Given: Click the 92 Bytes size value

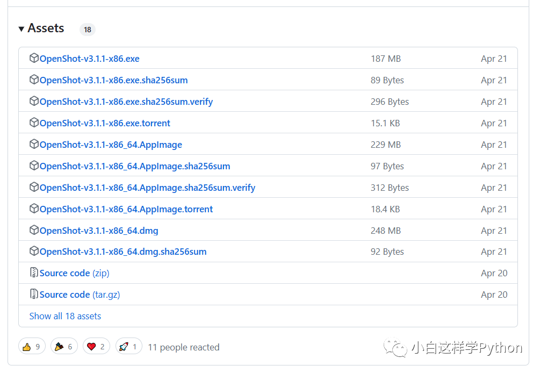Looking at the screenshot, I should tap(387, 252).
